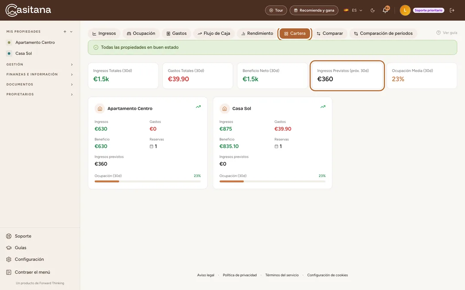The width and height of the screenshot is (465, 290).
Task: Switch to the Ocupación tab
Action: 141,34
